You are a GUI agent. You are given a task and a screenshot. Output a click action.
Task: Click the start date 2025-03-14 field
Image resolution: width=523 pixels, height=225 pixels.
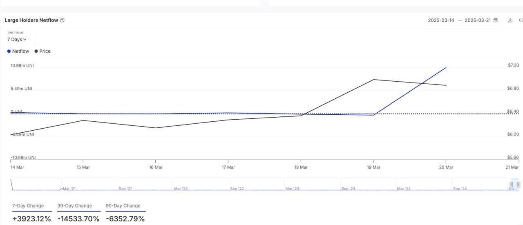click(441, 20)
